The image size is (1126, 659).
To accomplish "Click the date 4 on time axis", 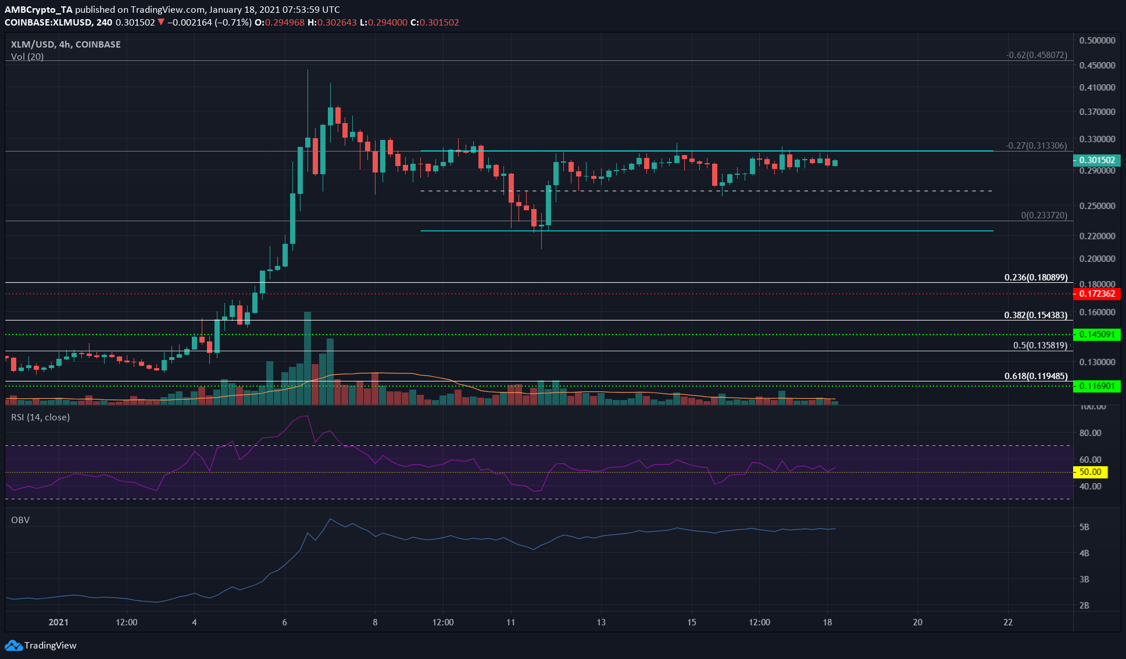I will point(194,622).
